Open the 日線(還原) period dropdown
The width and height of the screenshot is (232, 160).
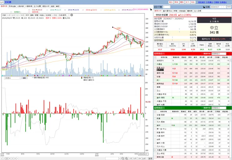tap(64, 15)
